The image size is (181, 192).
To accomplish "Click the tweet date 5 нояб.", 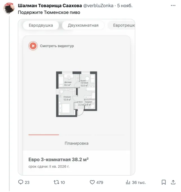I will coord(125,6).
